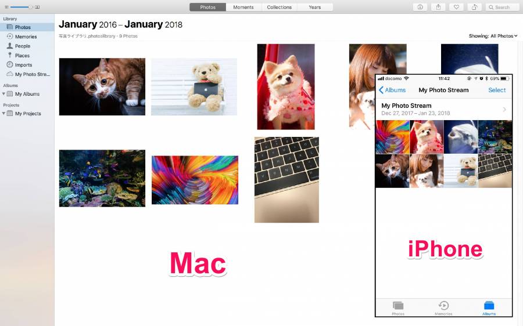Open Imports in the sidebar
The width and height of the screenshot is (523, 326).
27,65
